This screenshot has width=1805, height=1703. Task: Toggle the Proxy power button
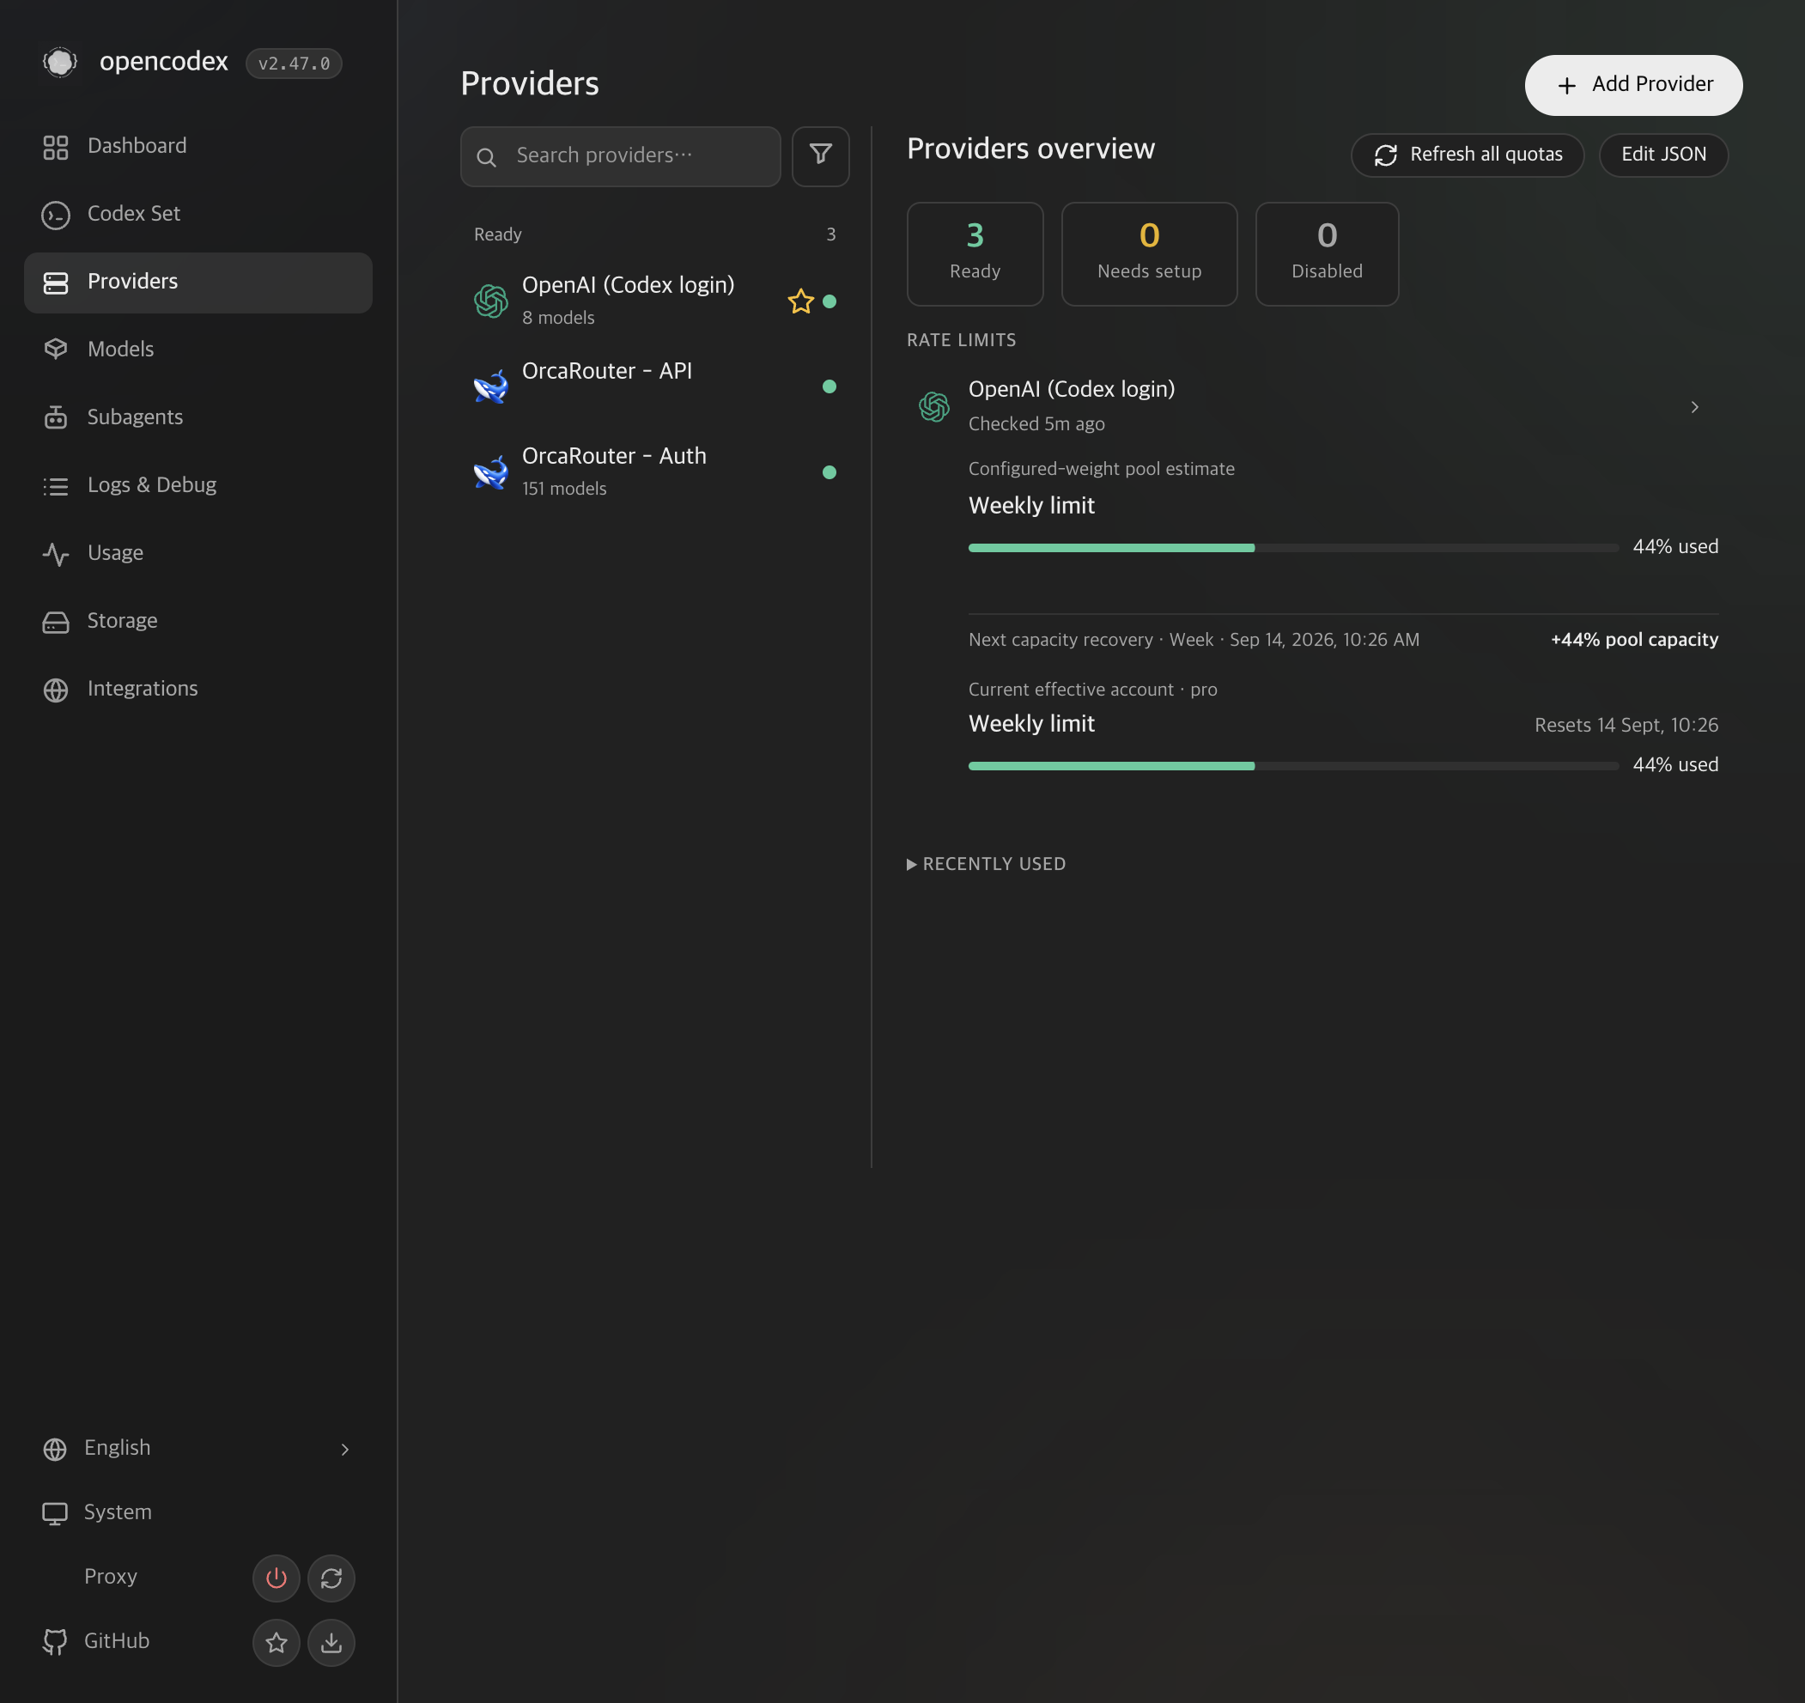[x=276, y=1578]
